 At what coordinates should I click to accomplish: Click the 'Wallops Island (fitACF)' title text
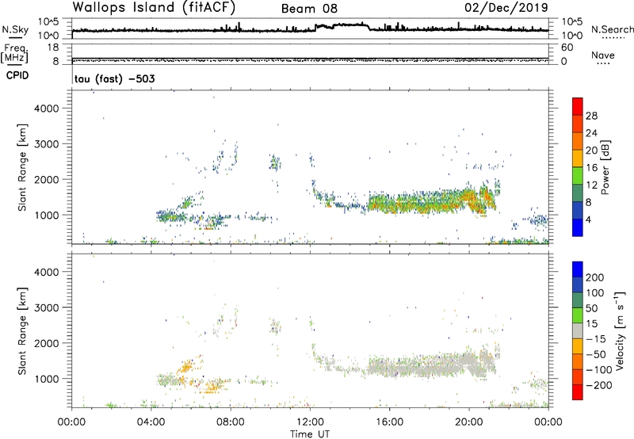pyautogui.click(x=154, y=7)
